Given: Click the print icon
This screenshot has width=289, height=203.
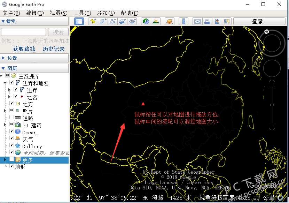Looking at the screenshot, I should (x=207, y=21).
